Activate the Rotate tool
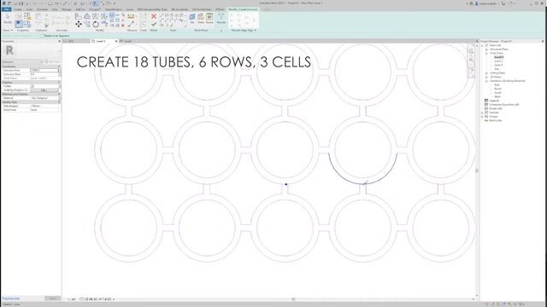Viewport: 547px width, 307px height. click(96, 24)
